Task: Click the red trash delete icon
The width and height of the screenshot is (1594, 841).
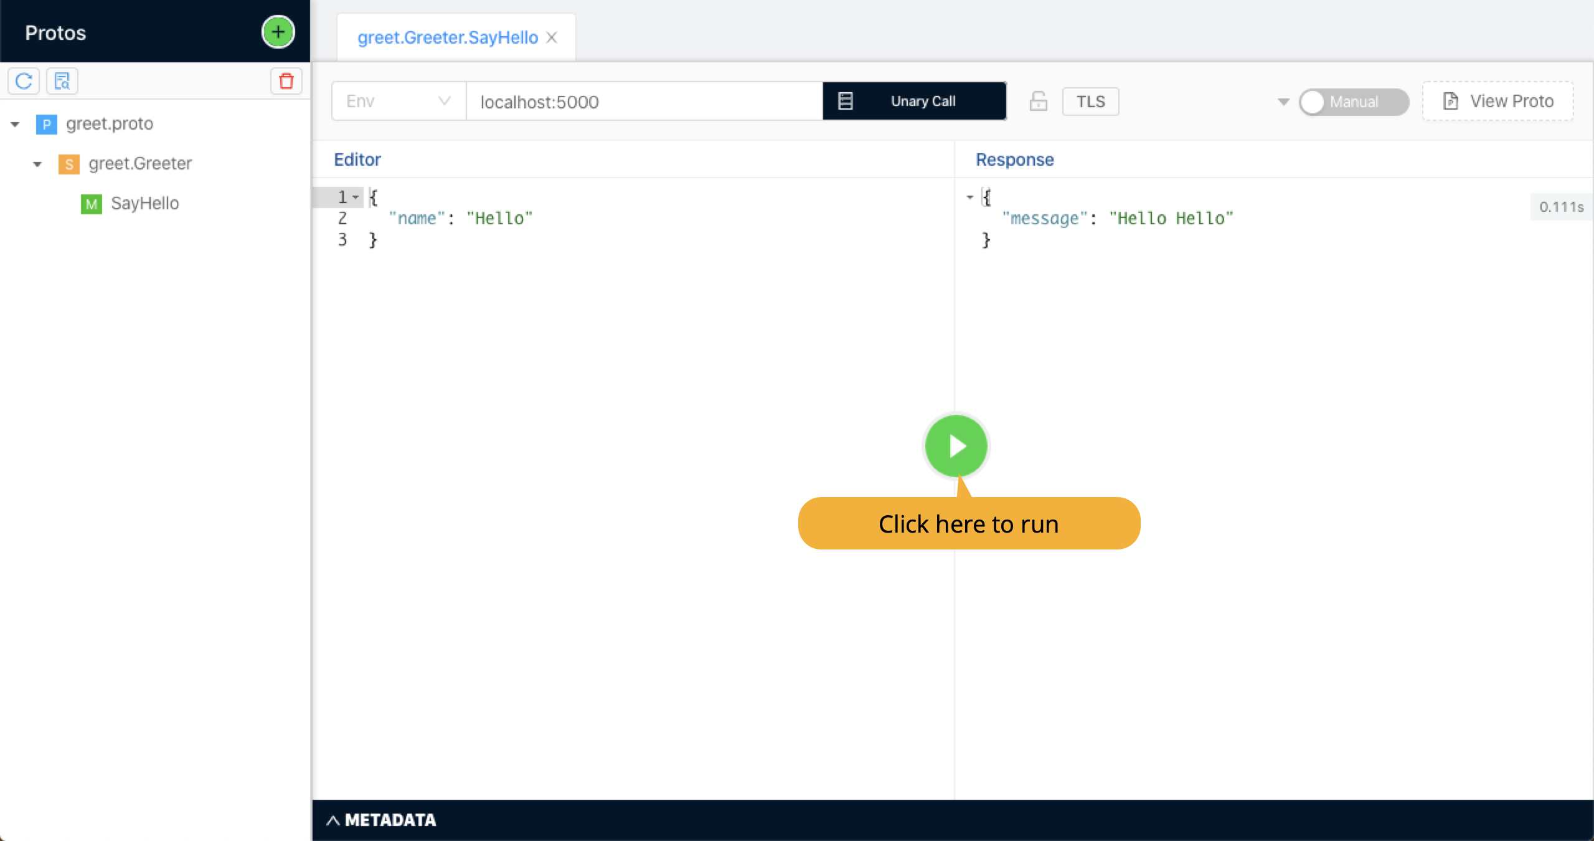Action: 286,81
